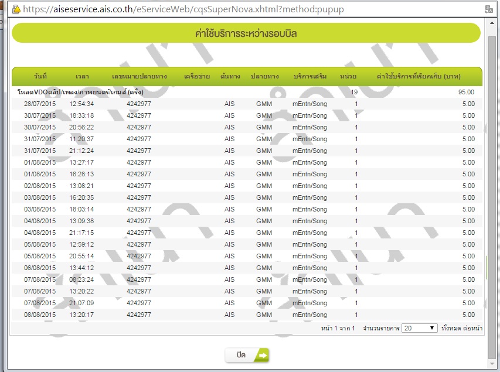Click the time 08:23:24

(x=81, y=279)
